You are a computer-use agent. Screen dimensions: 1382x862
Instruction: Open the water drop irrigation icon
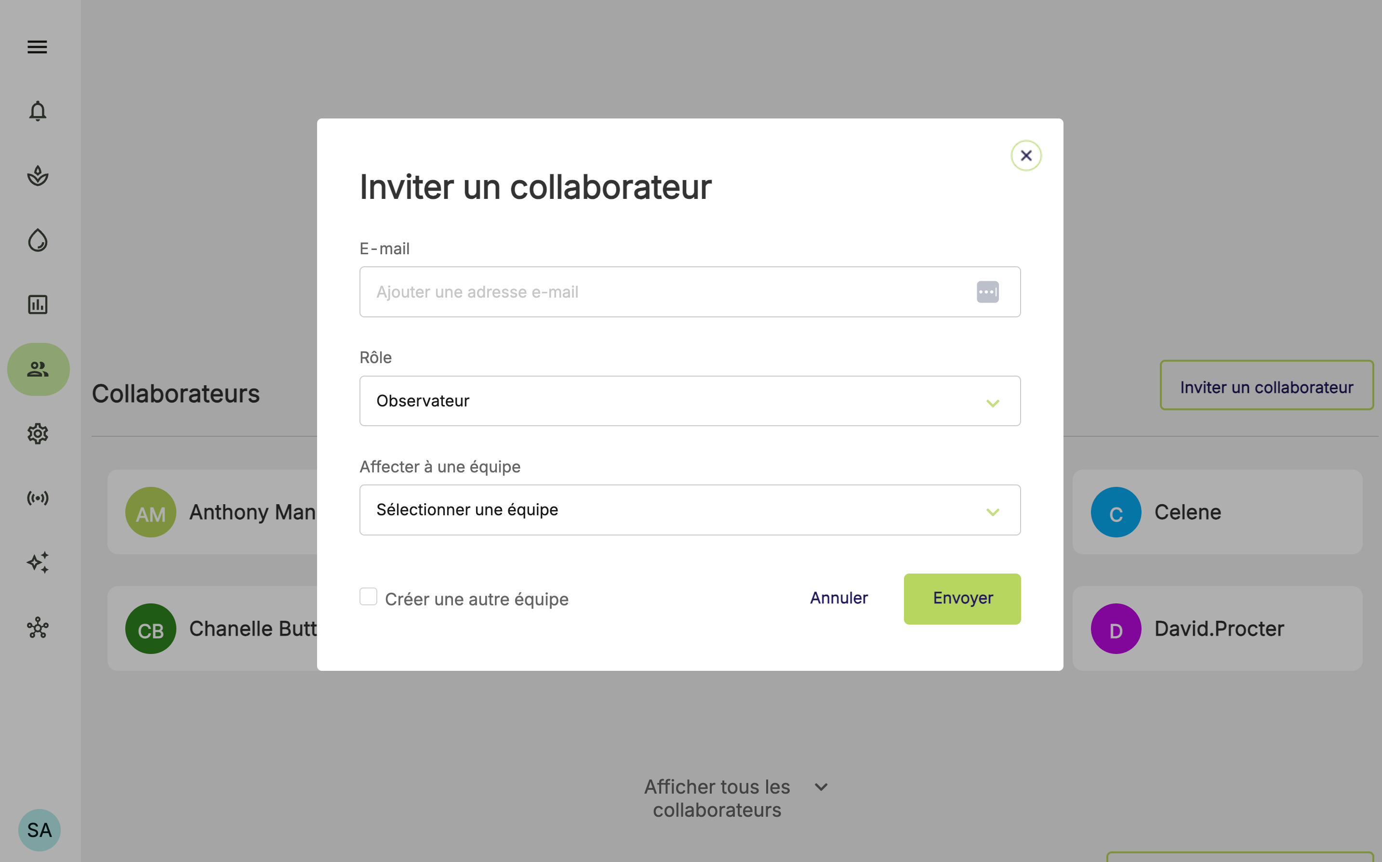(38, 240)
